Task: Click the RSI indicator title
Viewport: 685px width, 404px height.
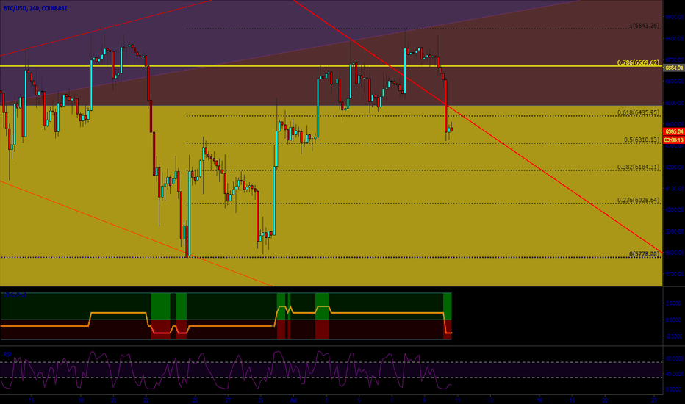Action: point(7,354)
